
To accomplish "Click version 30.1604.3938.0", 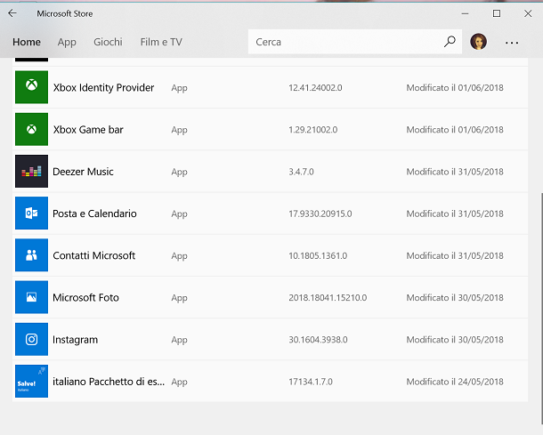I will tap(318, 340).
